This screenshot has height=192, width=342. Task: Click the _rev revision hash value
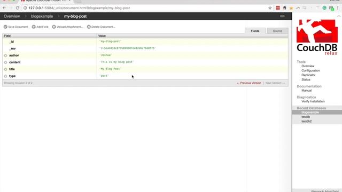coord(127,48)
